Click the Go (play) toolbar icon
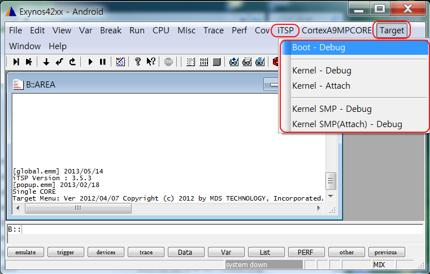430x274 pixels. point(90,62)
